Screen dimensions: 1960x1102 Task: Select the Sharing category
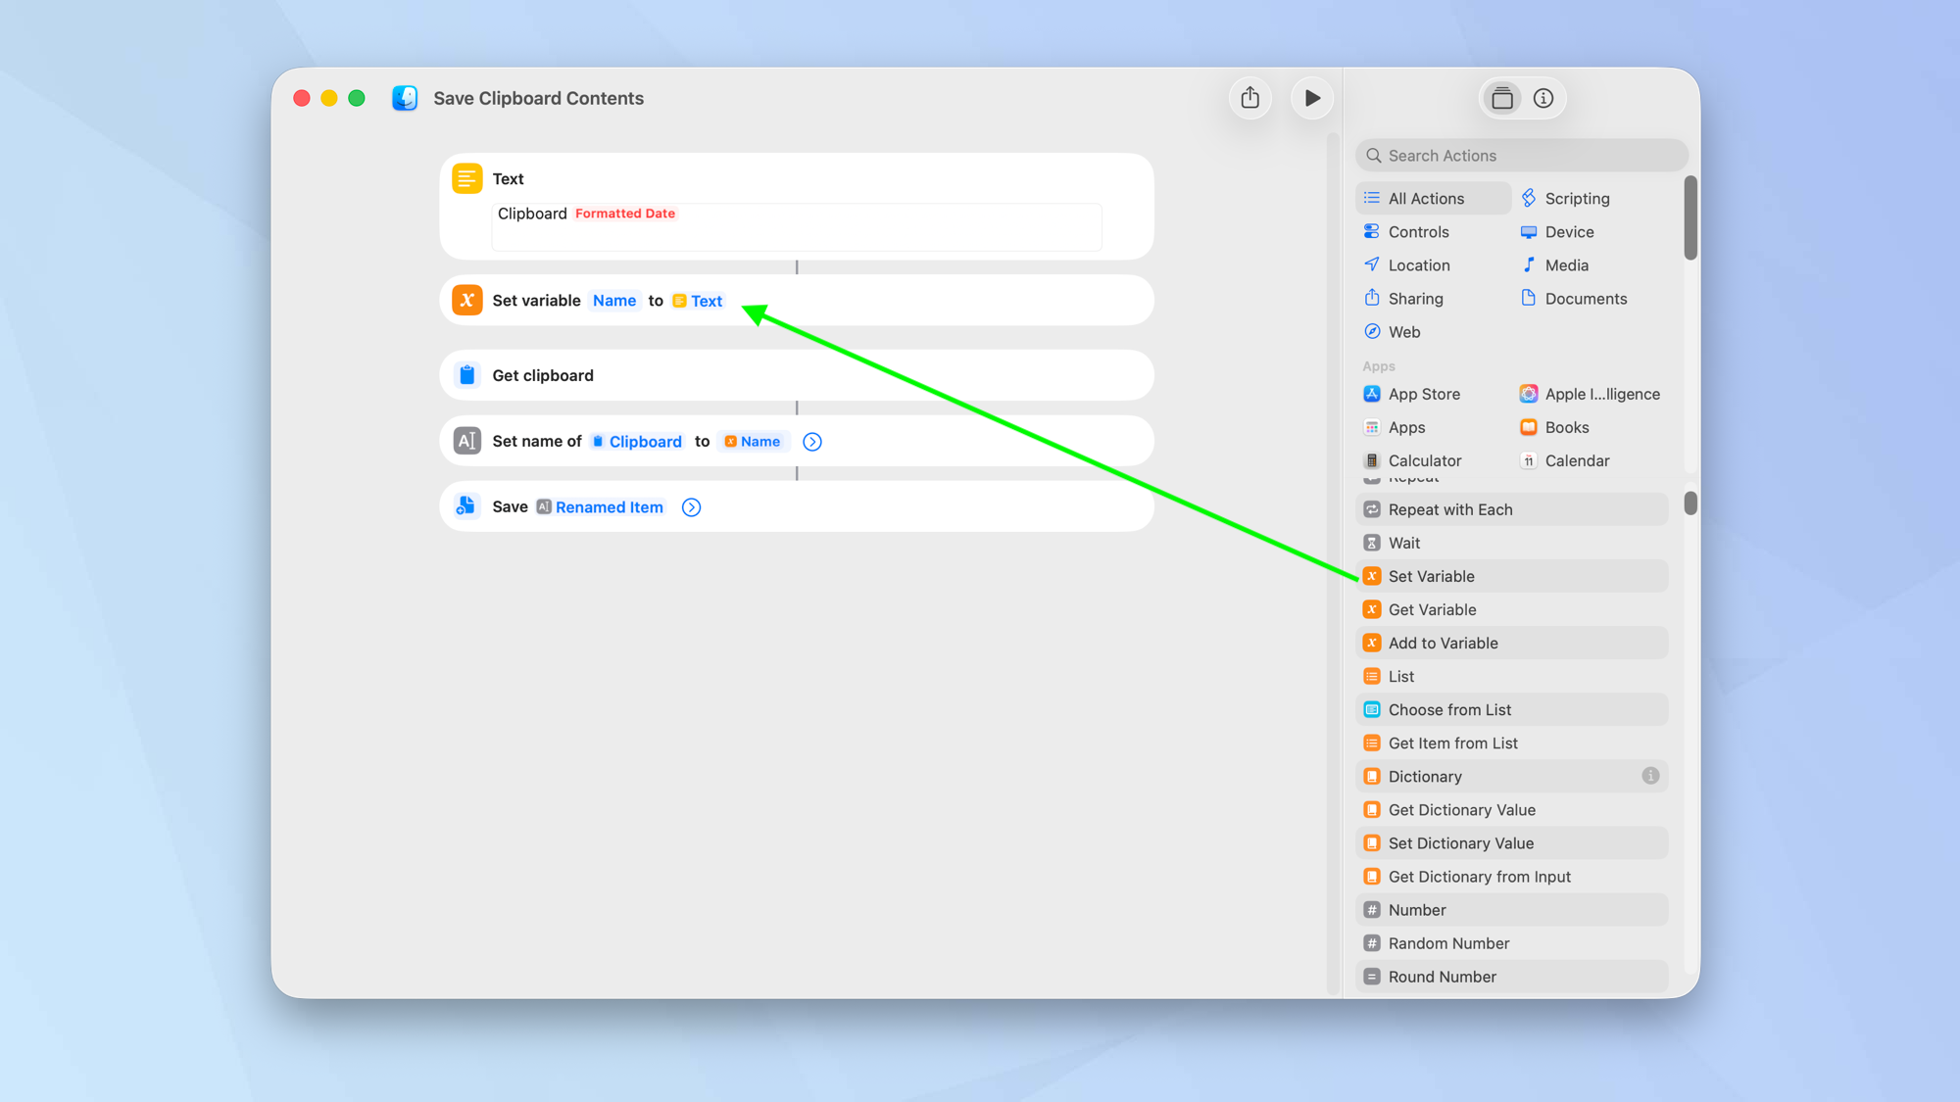[x=1415, y=298]
